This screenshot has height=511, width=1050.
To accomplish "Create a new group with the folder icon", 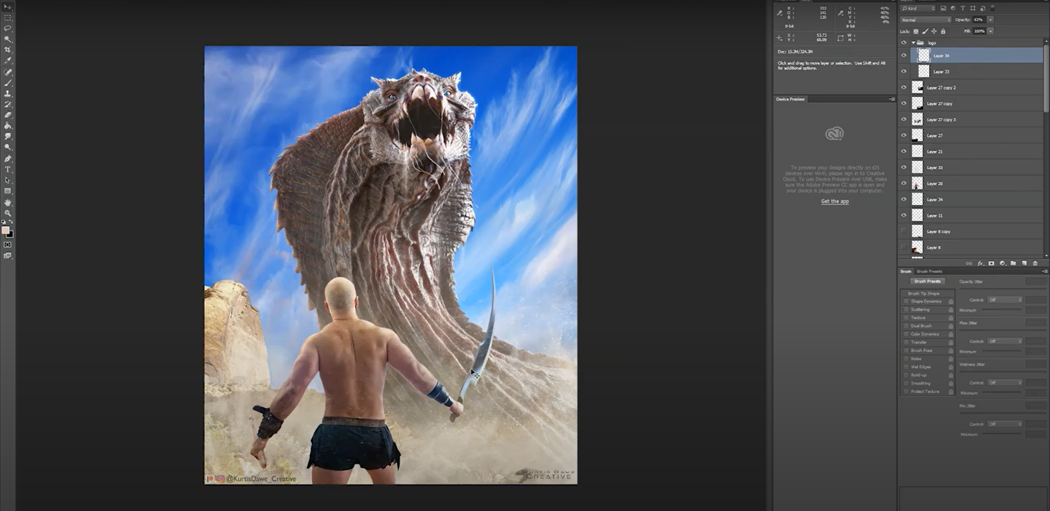I will (1013, 263).
